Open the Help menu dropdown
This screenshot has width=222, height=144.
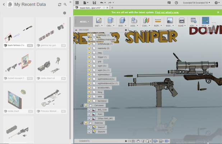click(x=217, y=3)
